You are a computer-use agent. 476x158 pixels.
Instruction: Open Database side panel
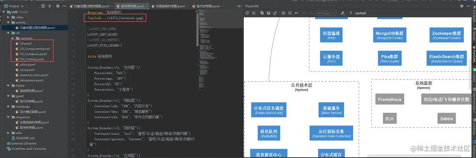point(474,126)
